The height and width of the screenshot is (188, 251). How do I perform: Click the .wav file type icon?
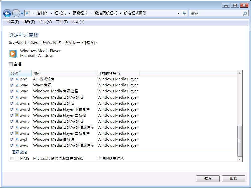pyautogui.click(x=17, y=85)
